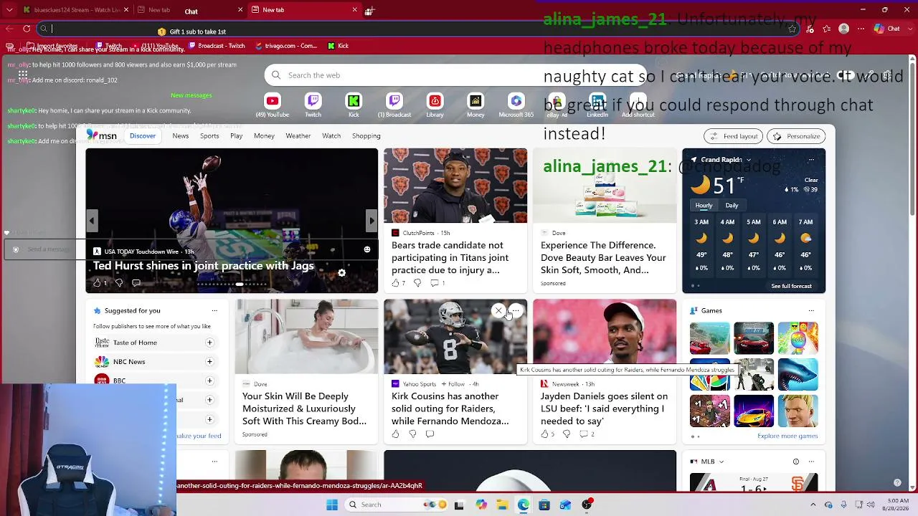The height and width of the screenshot is (516, 918).
Task: Open OBS Studio from the taskbar
Action: [x=587, y=505]
